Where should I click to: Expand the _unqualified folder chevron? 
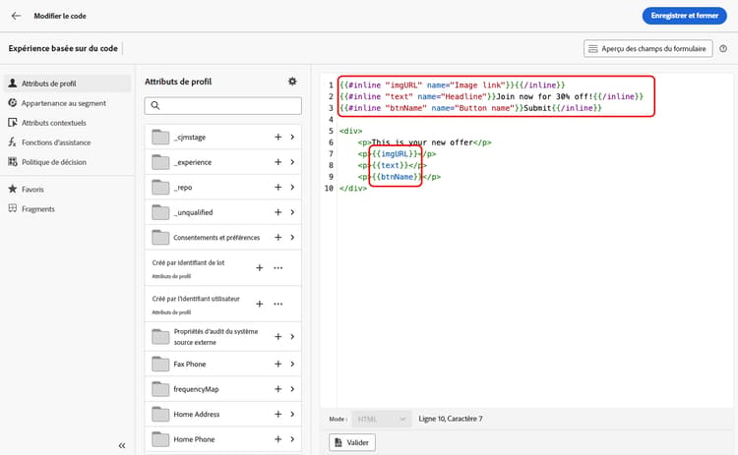pos(292,212)
